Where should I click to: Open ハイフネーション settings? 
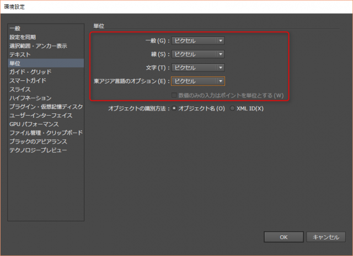(x=30, y=98)
